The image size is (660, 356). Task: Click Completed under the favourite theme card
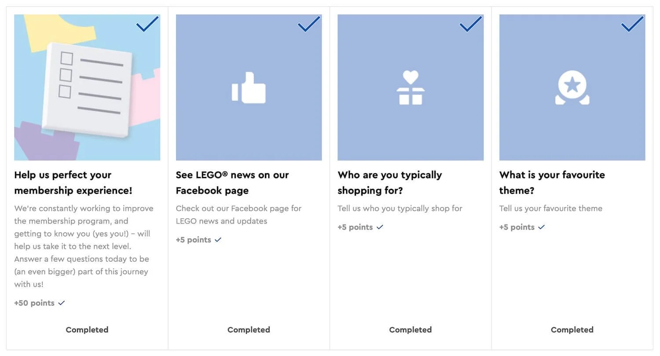[x=572, y=330]
